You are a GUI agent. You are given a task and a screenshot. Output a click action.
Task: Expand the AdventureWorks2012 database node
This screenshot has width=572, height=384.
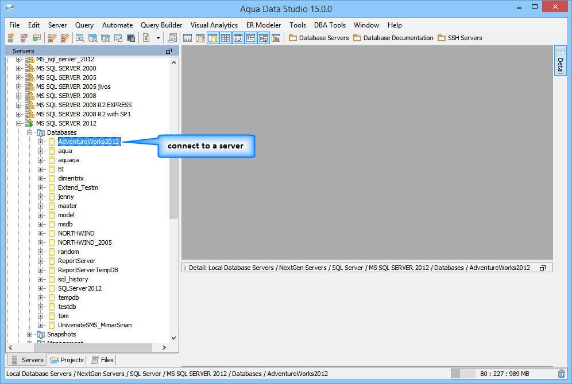[41, 142]
